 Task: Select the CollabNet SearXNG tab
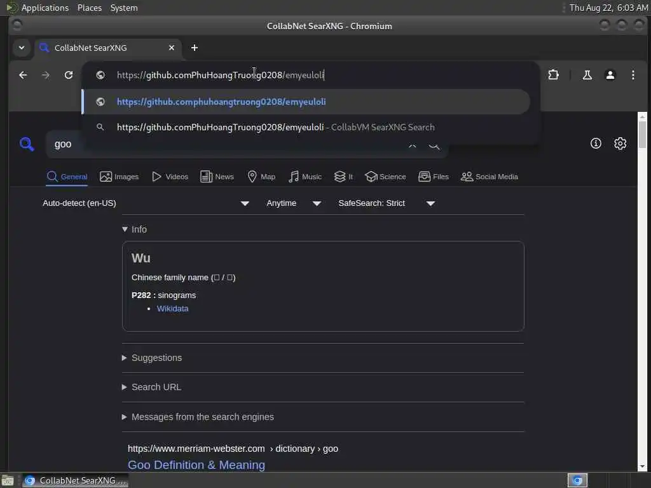108,48
